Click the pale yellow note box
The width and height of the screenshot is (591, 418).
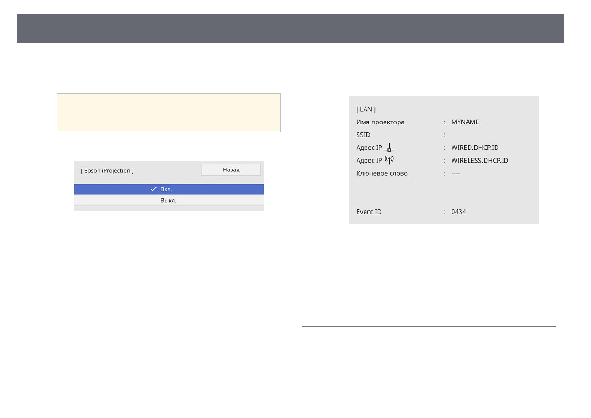168,112
